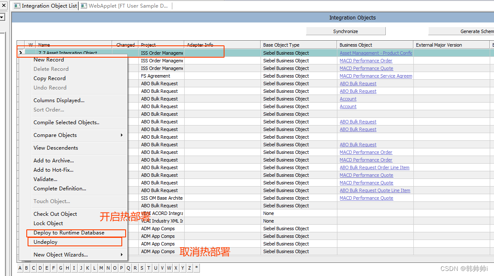Click the current row indicator arrow
The height and width of the screenshot is (276, 494).
(20, 53)
